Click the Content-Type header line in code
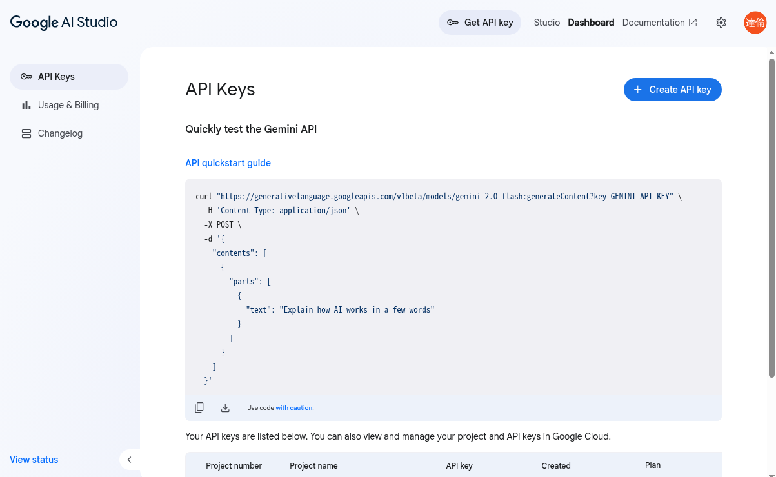Viewport: 776px width, 477px height. tap(281, 211)
